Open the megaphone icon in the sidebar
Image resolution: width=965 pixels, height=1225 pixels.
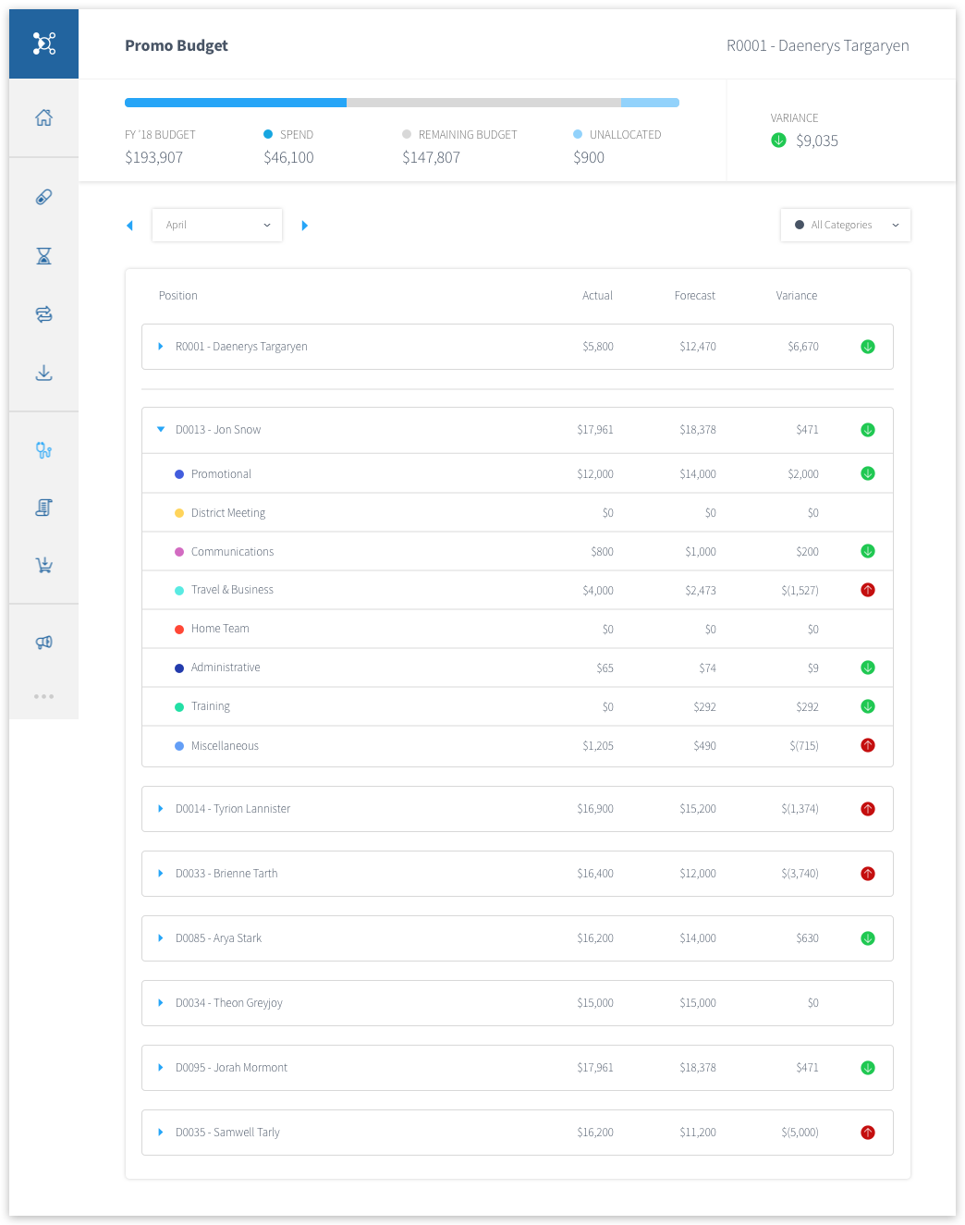coord(43,642)
